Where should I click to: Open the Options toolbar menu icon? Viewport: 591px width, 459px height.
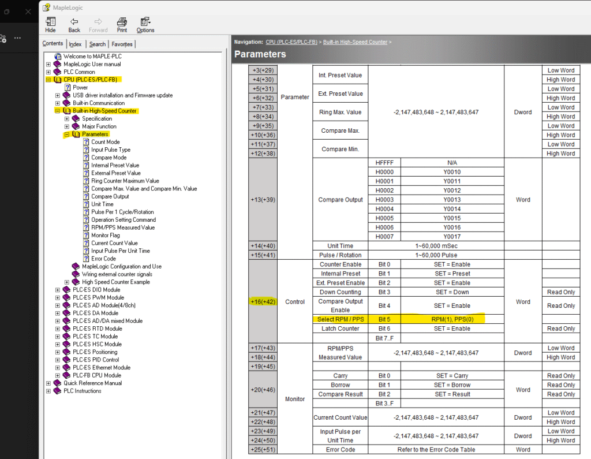tap(145, 22)
